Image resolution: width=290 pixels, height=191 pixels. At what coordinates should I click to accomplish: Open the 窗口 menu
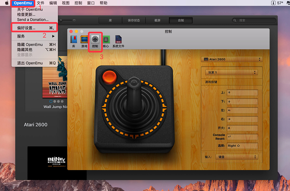point(91,3)
